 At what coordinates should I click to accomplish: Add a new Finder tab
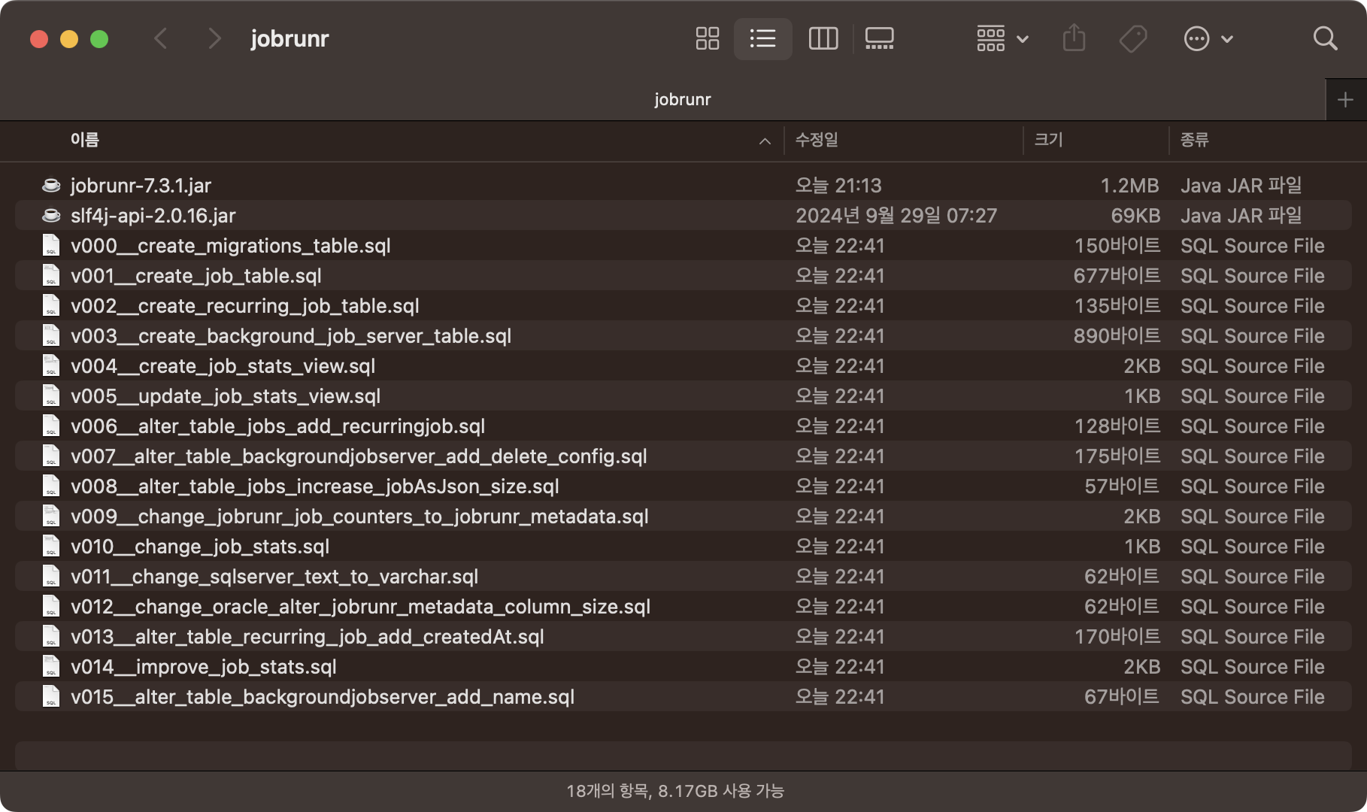coord(1345,99)
